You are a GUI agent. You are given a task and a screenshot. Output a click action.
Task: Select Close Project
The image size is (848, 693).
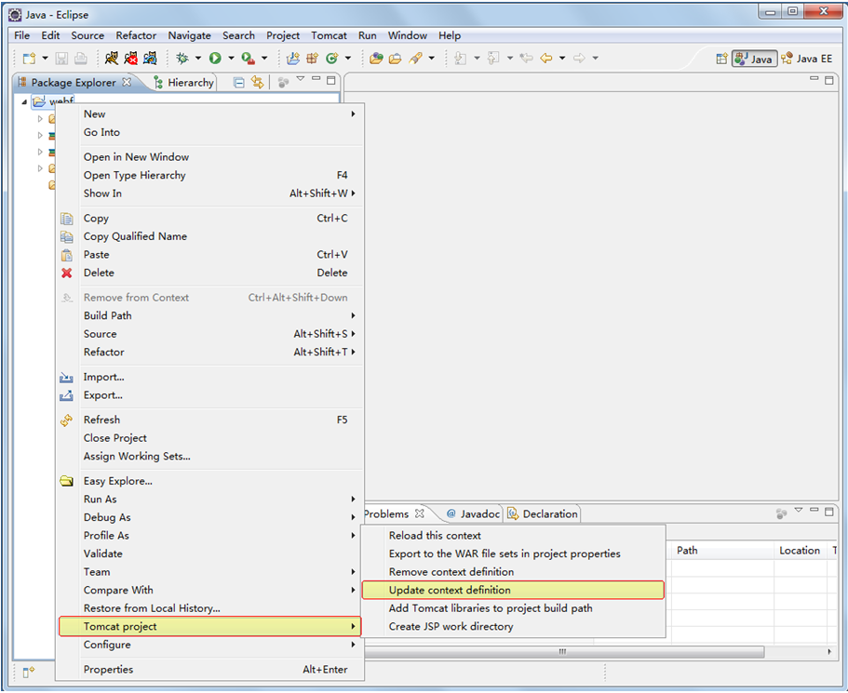click(x=209, y=438)
